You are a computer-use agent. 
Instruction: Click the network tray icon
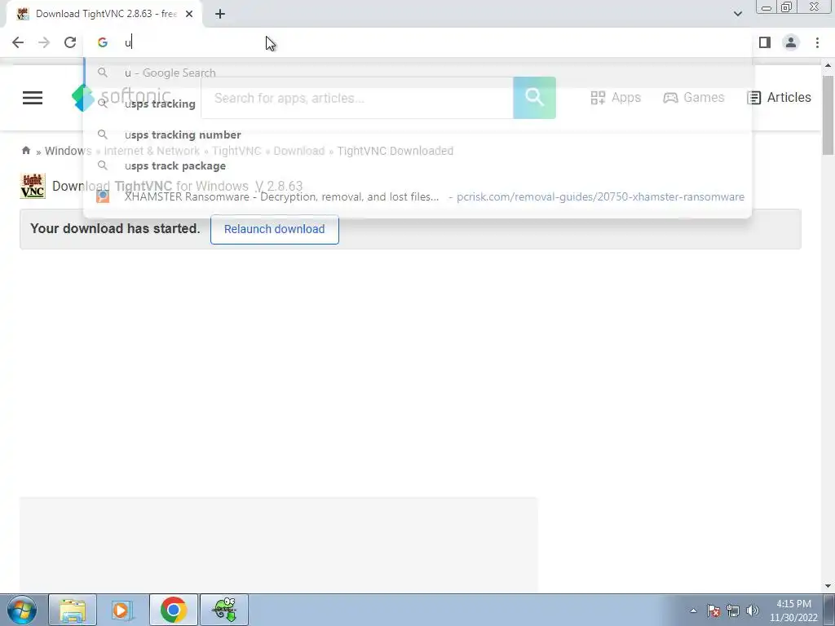pos(733,611)
